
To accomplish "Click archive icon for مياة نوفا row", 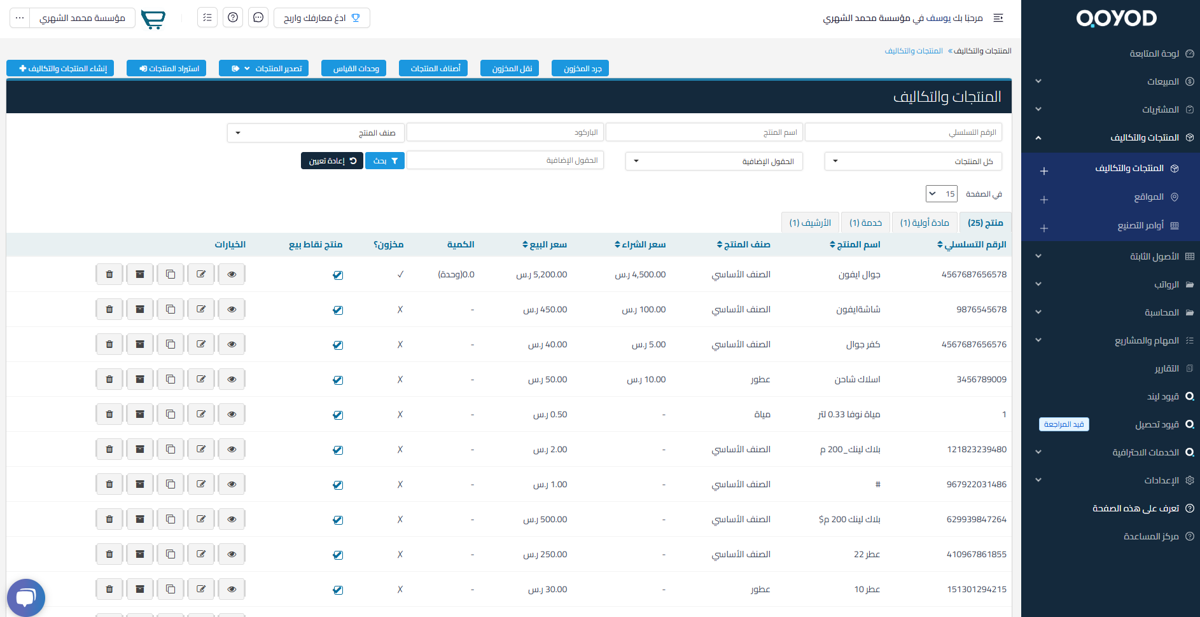I will click(140, 414).
